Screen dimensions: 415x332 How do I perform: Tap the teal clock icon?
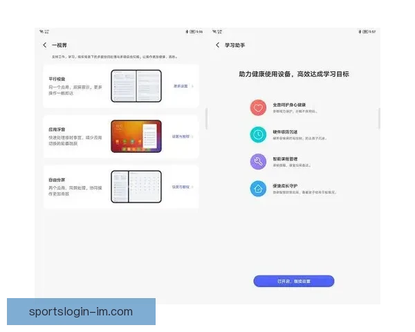point(258,134)
